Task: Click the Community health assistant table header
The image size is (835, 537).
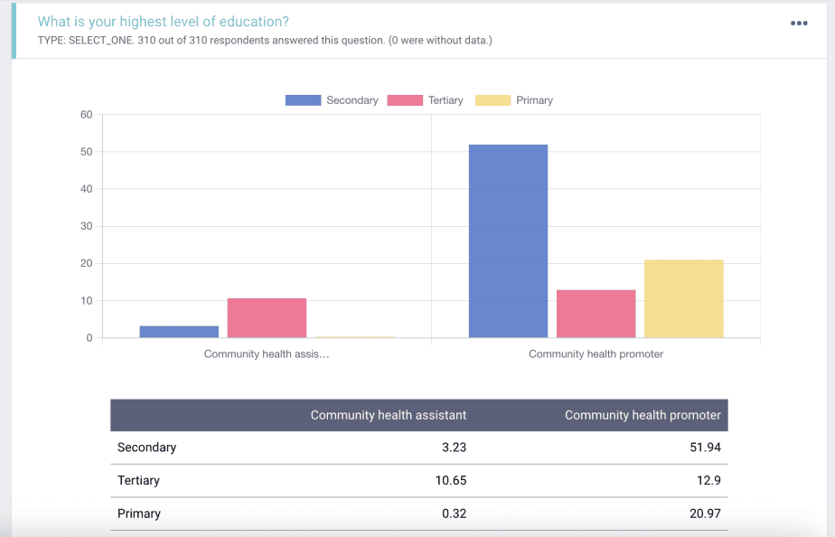Action: (388, 416)
